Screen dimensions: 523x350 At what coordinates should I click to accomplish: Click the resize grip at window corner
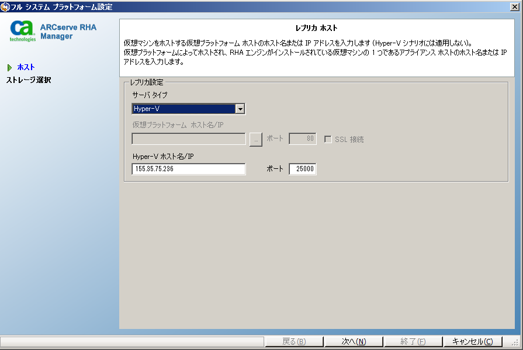516,342
